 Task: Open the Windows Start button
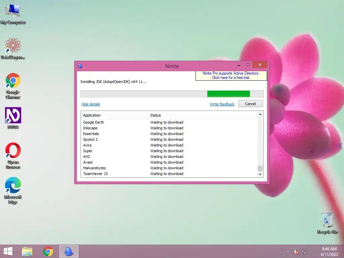(8, 251)
